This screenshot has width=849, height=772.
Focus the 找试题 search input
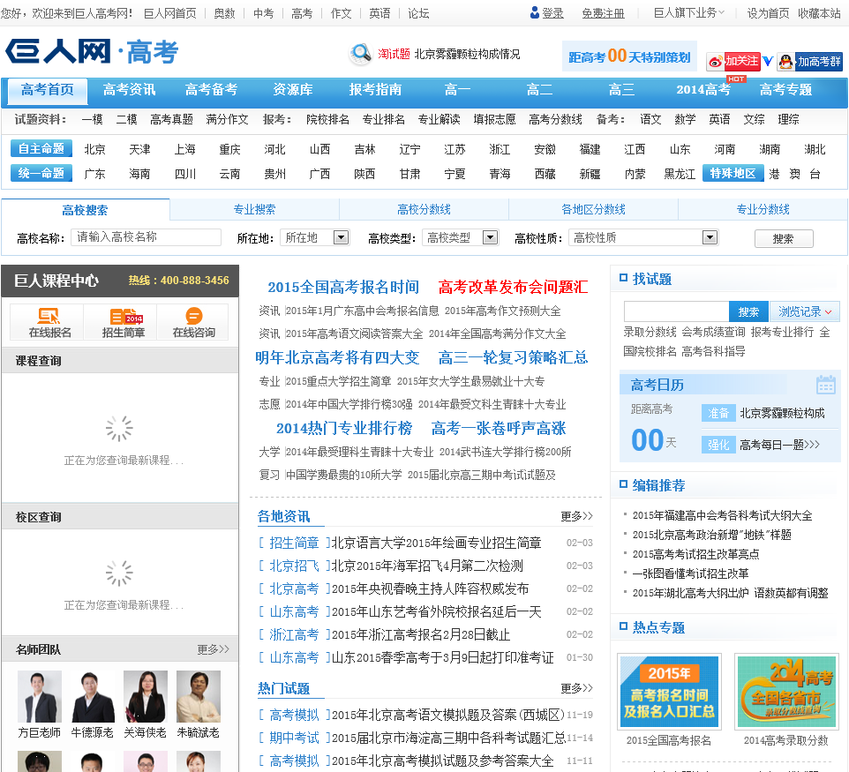[676, 311]
